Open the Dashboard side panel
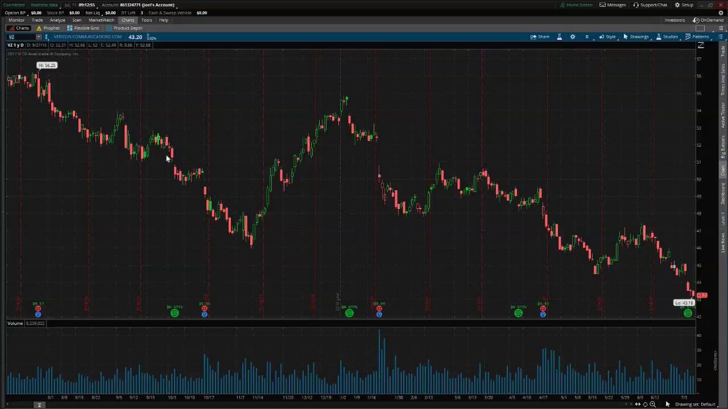This screenshot has width=728, height=409. (723, 194)
